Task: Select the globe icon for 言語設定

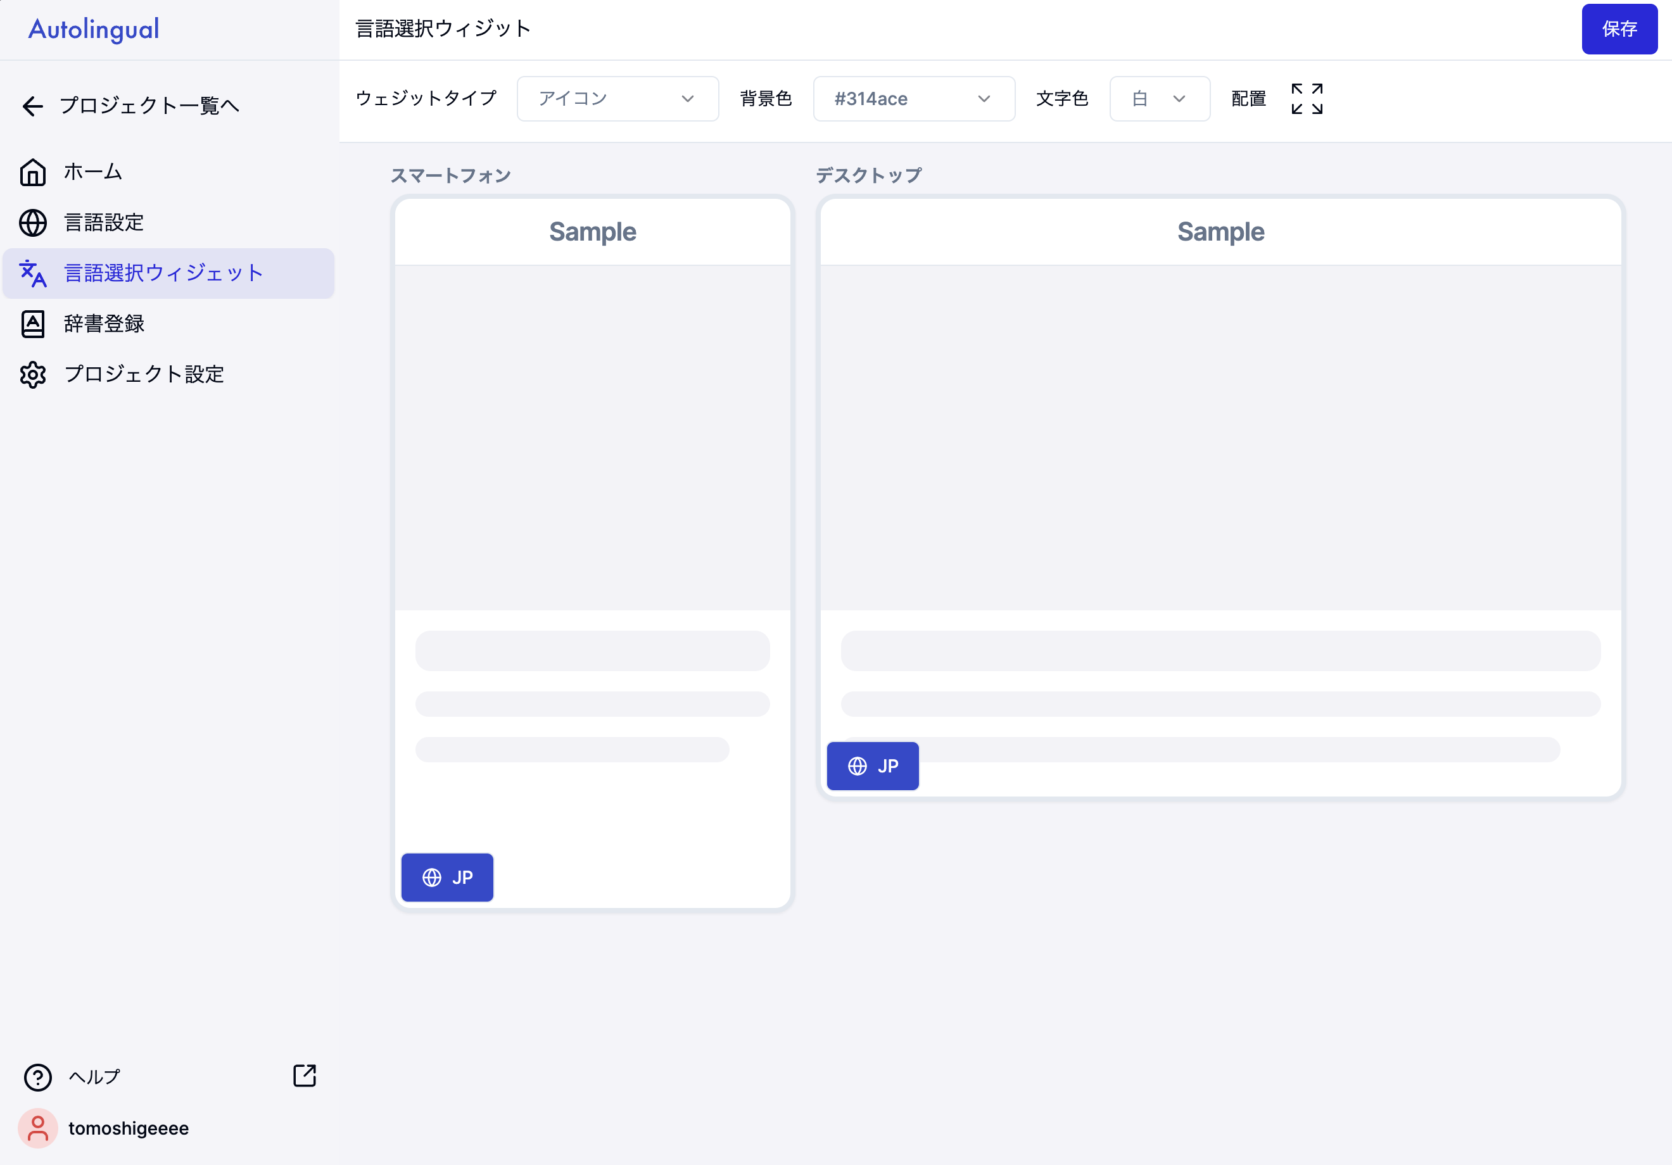Action: coord(32,223)
